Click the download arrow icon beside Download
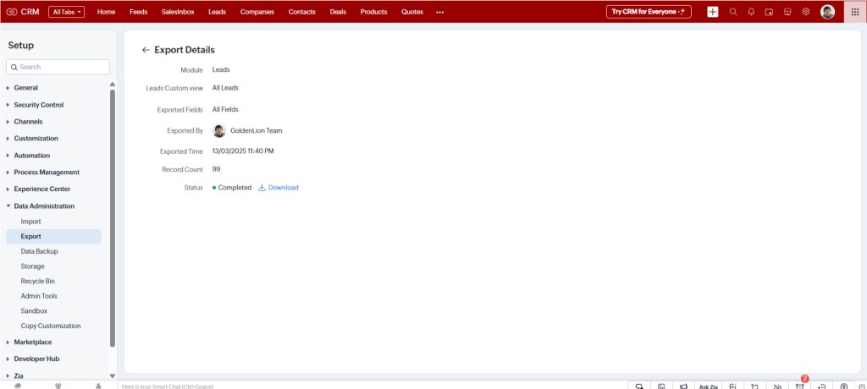 262,188
